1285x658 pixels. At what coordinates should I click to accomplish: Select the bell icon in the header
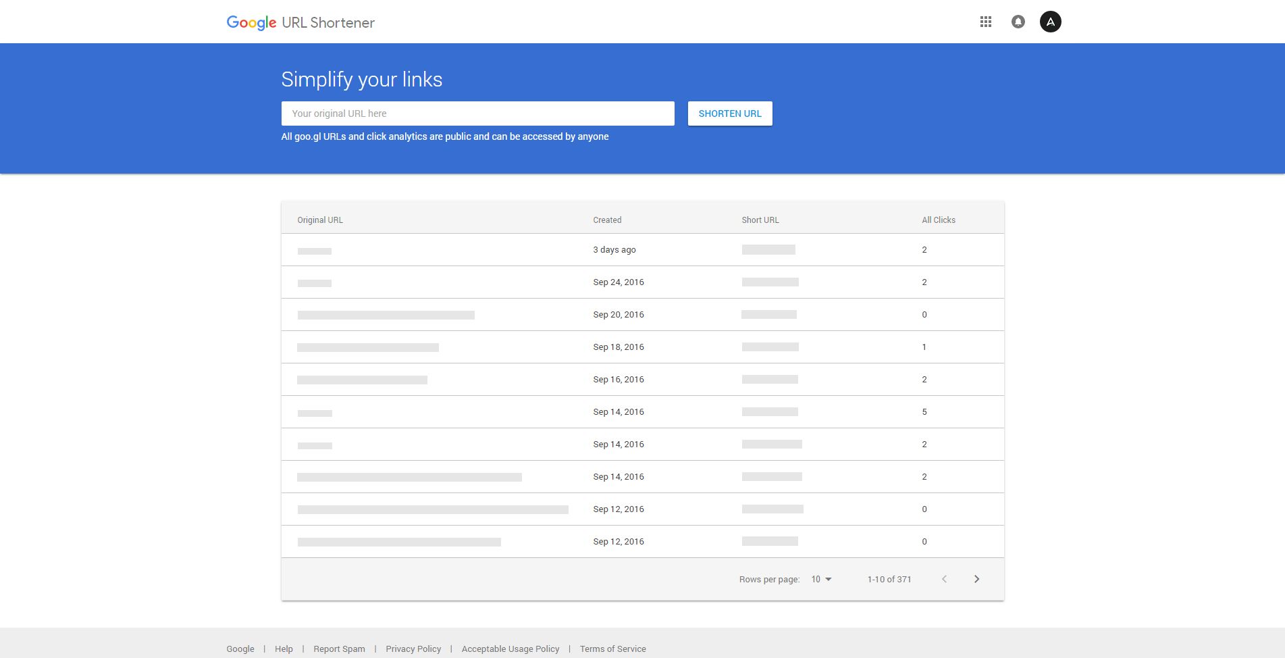1018,21
